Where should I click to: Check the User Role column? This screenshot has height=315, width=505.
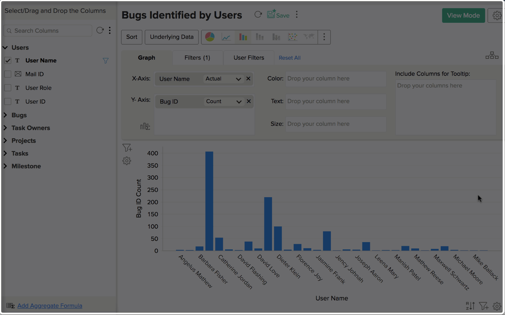pos(8,88)
